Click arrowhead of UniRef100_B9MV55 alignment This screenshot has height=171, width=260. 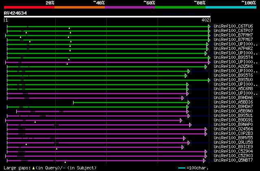[184, 138]
